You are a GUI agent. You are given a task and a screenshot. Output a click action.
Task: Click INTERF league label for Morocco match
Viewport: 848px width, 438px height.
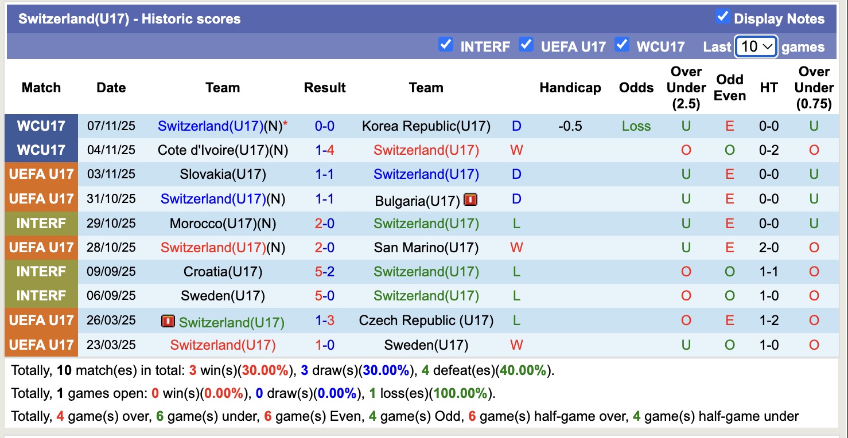[x=41, y=223]
